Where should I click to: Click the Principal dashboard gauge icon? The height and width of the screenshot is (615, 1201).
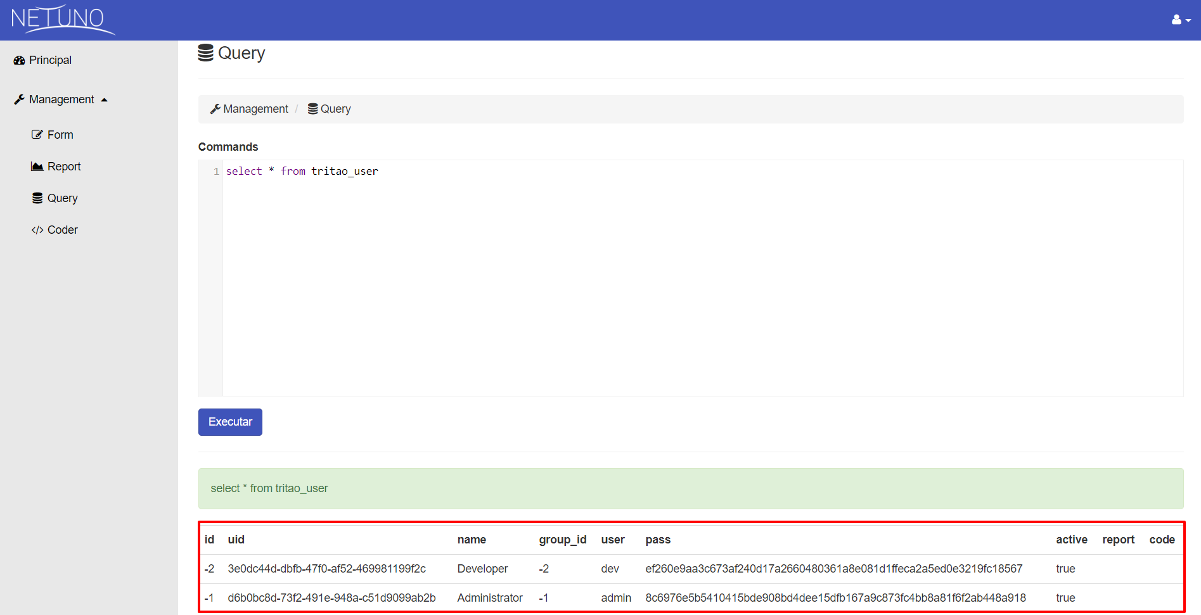tap(19, 60)
